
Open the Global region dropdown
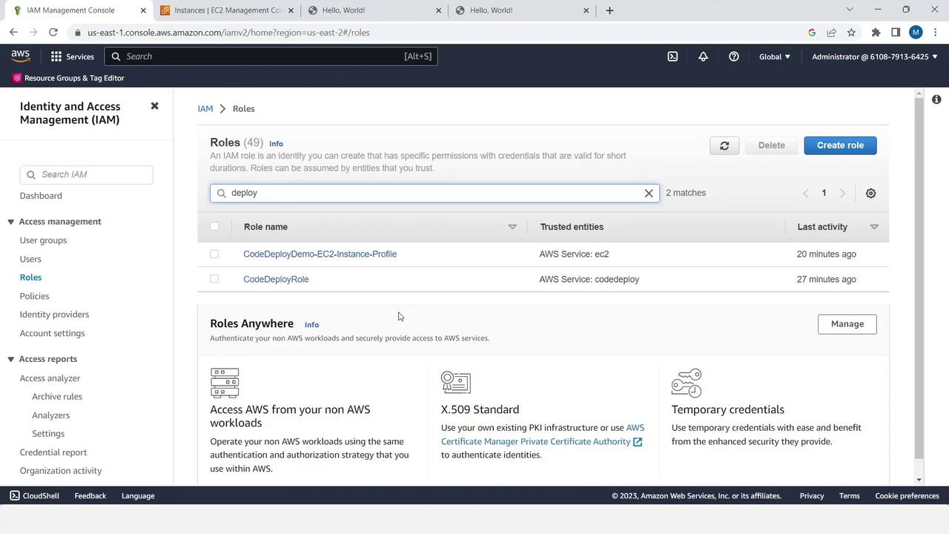pos(774,56)
